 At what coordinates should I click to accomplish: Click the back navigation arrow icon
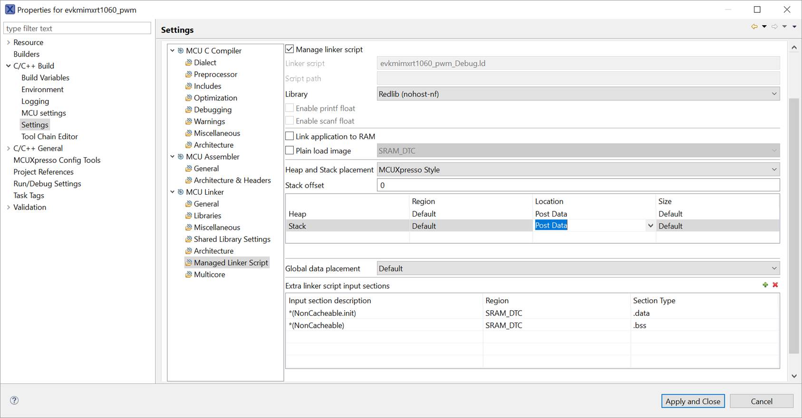754,27
